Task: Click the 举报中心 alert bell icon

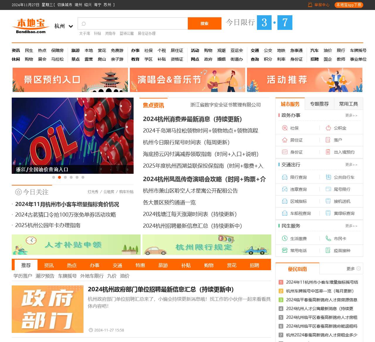Action: point(310,5)
